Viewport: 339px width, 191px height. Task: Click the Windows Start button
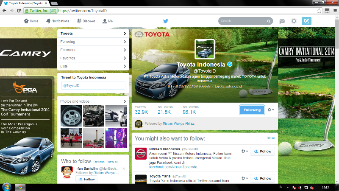point(7,187)
